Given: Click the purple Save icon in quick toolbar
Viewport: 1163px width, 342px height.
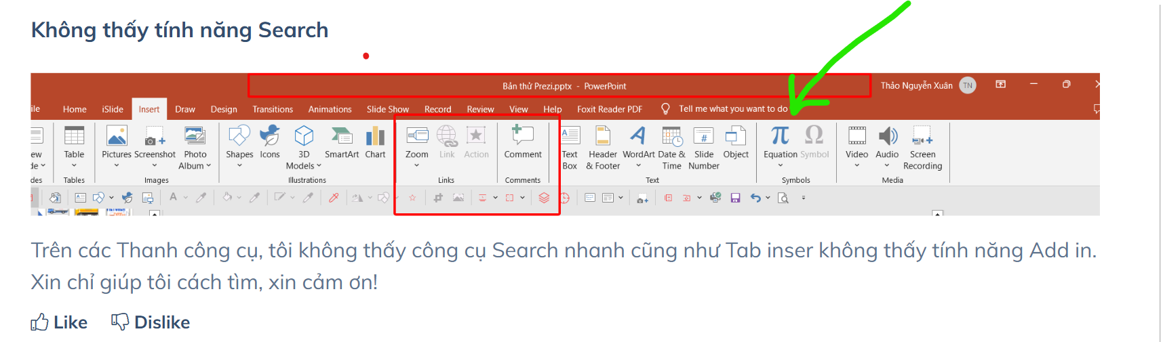Looking at the screenshot, I should click(x=735, y=198).
